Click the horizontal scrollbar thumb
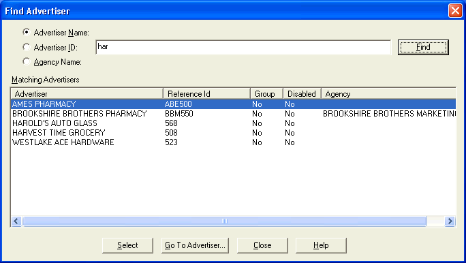This screenshot has height=263, width=466. point(225,221)
